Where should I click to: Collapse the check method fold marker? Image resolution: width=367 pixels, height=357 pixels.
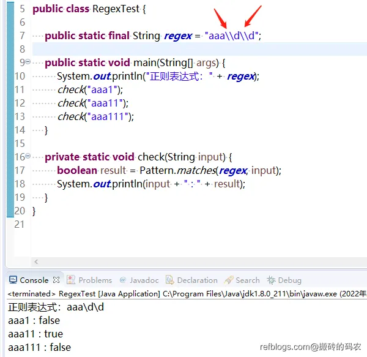tap(28, 156)
